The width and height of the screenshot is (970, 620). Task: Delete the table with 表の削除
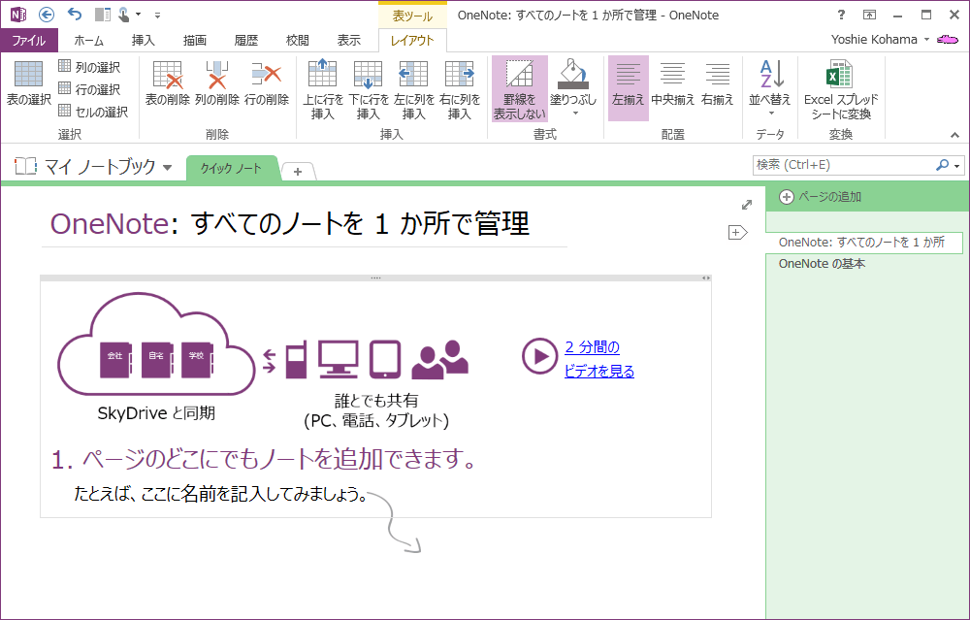pos(167,83)
